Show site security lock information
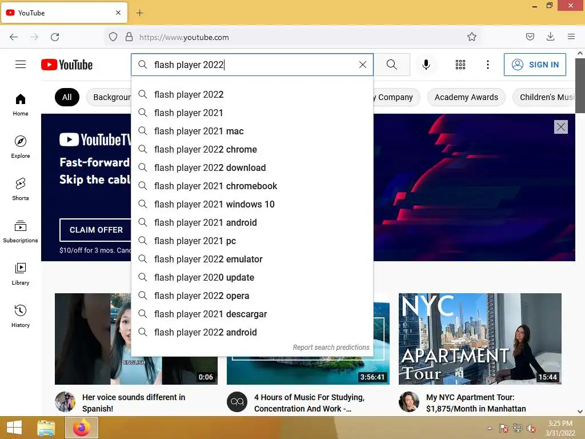The image size is (585, 439). (x=129, y=37)
